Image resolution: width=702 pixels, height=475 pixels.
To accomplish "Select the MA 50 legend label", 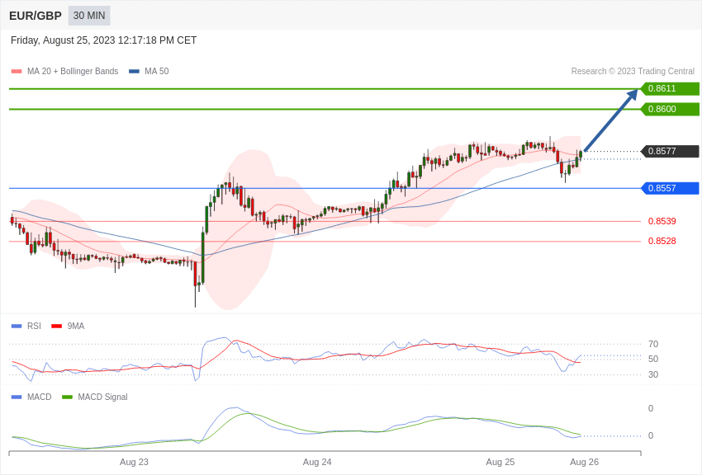I will [157, 72].
